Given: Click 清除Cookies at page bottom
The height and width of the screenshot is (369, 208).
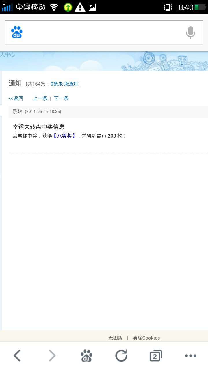Looking at the screenshot, I should click(146, 338).
